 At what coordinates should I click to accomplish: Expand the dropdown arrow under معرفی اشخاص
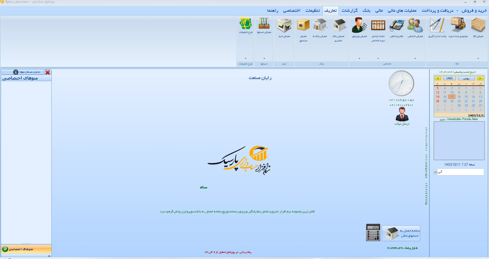point(415,59)
